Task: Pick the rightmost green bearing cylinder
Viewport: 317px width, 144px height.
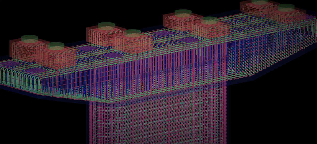Action: [286, 8]
